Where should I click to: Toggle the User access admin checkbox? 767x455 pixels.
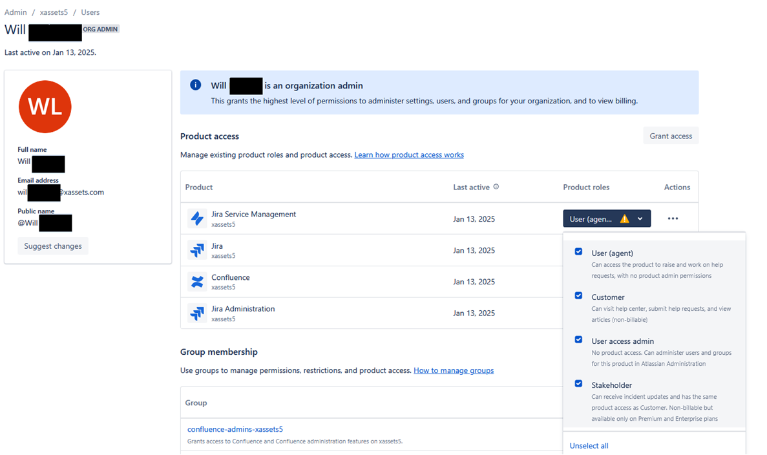[x=578, y=339]
